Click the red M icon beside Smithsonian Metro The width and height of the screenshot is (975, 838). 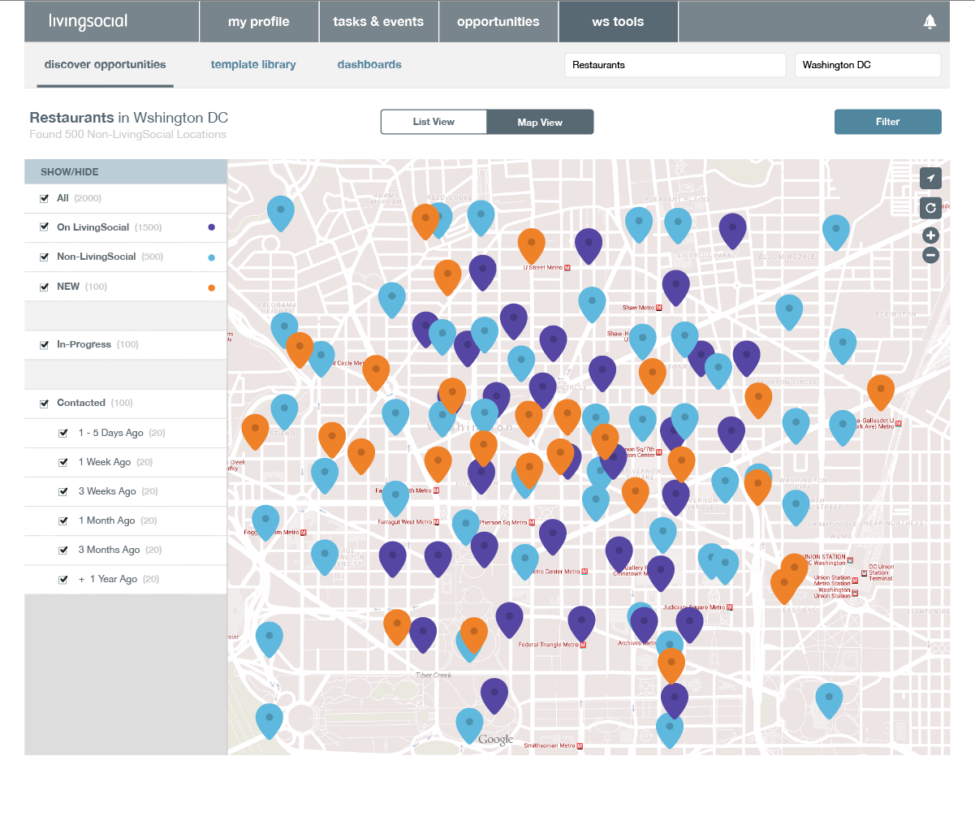click(x=580, y=745)
